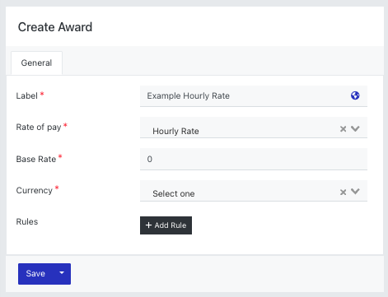Clear the Currency selection with X icon
The image size is (388, 297).
tap(343, 192)
